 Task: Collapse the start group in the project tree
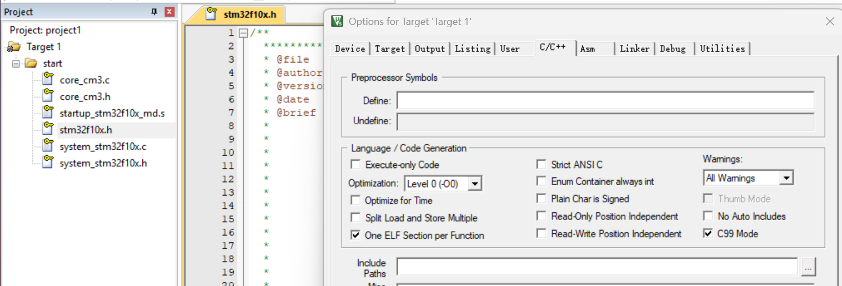(16, 63)
